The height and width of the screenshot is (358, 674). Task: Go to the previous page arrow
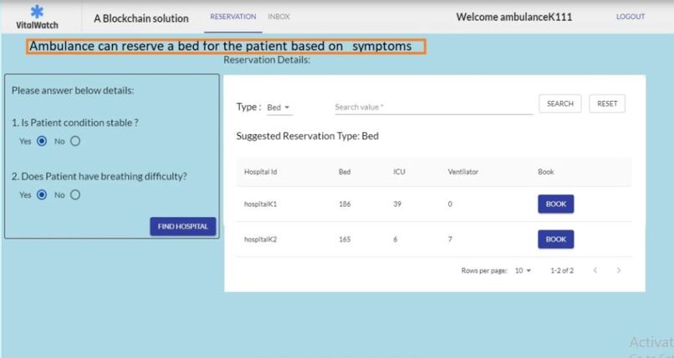(595, 270)
